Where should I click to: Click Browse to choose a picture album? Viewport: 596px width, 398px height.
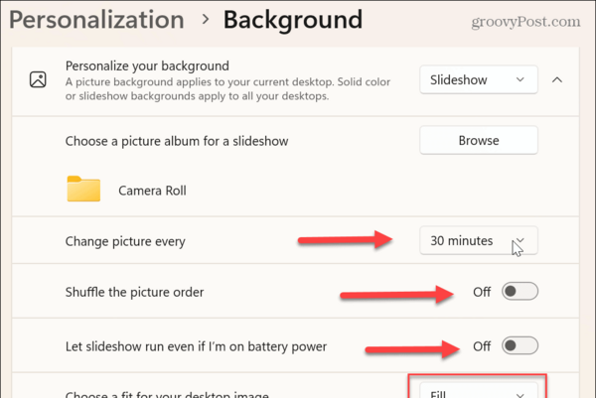(479, 141)
